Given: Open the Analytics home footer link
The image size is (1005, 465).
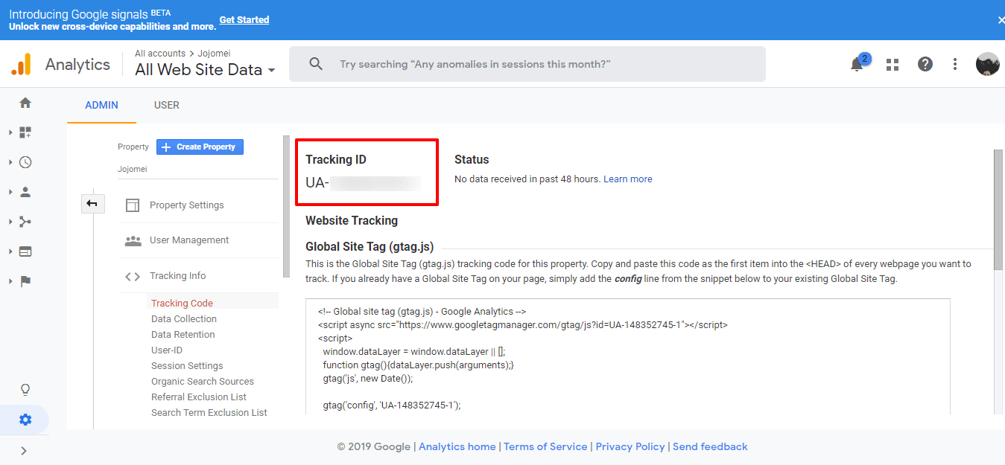Looking at the screenshot, I should [457, 446].
